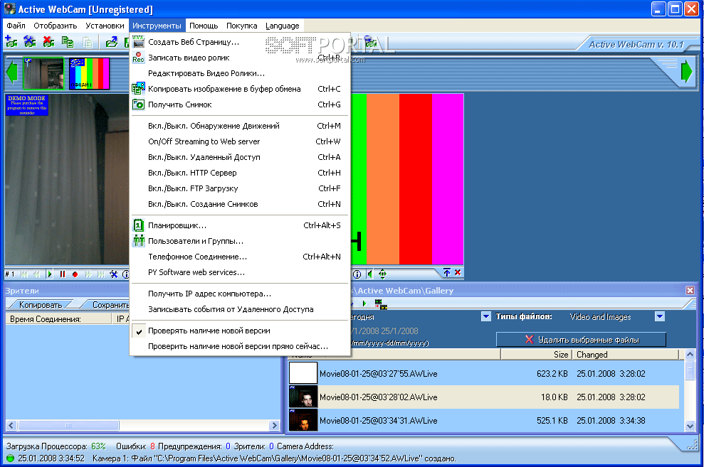
Task: Toggle Вкл./Выкл. HTTP Сервер
Action: (x=240, y=173)
